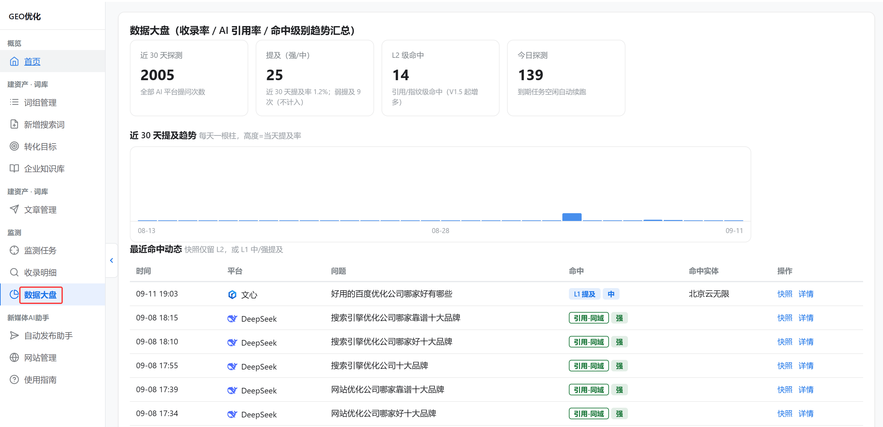The width and height of the screenshot is (883, 427).
Task: Click the DeepSeek icon in the 09-08 18:15 row
Action: tap(232, 318)
